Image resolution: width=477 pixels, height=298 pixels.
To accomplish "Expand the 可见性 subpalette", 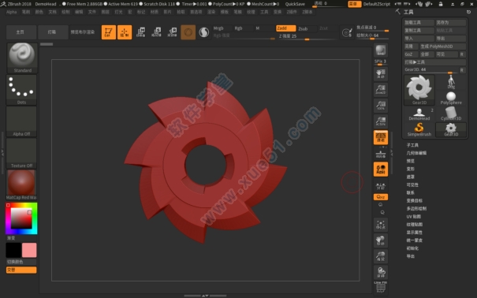I will point(412,185).
